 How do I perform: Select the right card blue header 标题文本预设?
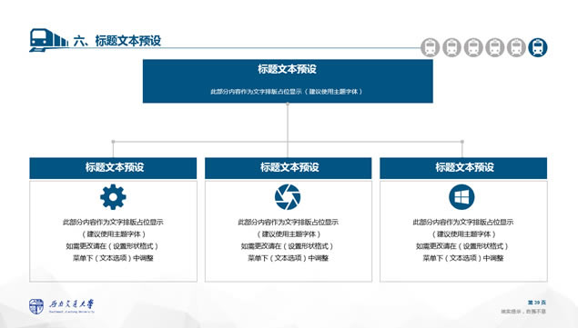[x=463, y=168]
